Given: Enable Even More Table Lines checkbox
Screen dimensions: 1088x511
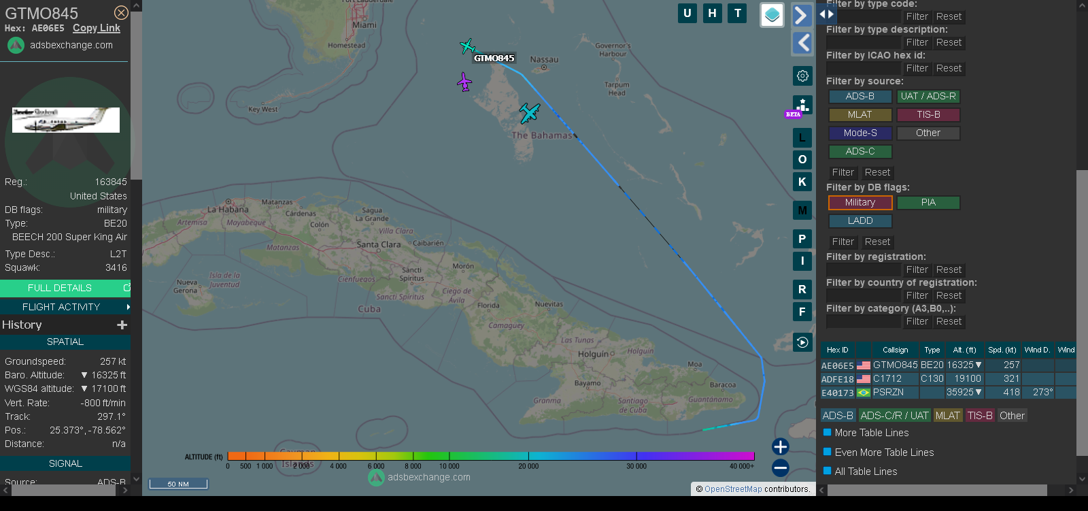Looking at the screenshot, I should point(828,452).
